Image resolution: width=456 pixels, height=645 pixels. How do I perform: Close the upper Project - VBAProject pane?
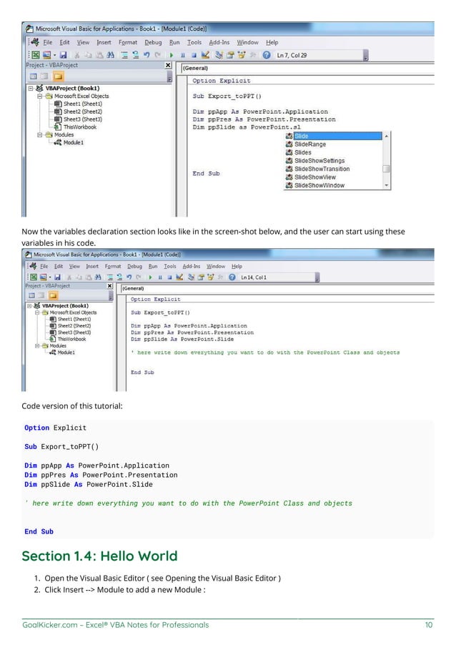(x=168, y=65)
